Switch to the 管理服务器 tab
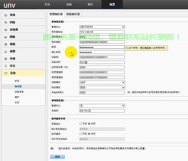 click(x=56, y=14)
